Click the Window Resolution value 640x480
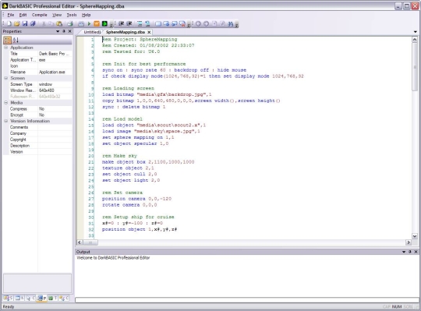 pyautogui.click(x=55, y=90)
